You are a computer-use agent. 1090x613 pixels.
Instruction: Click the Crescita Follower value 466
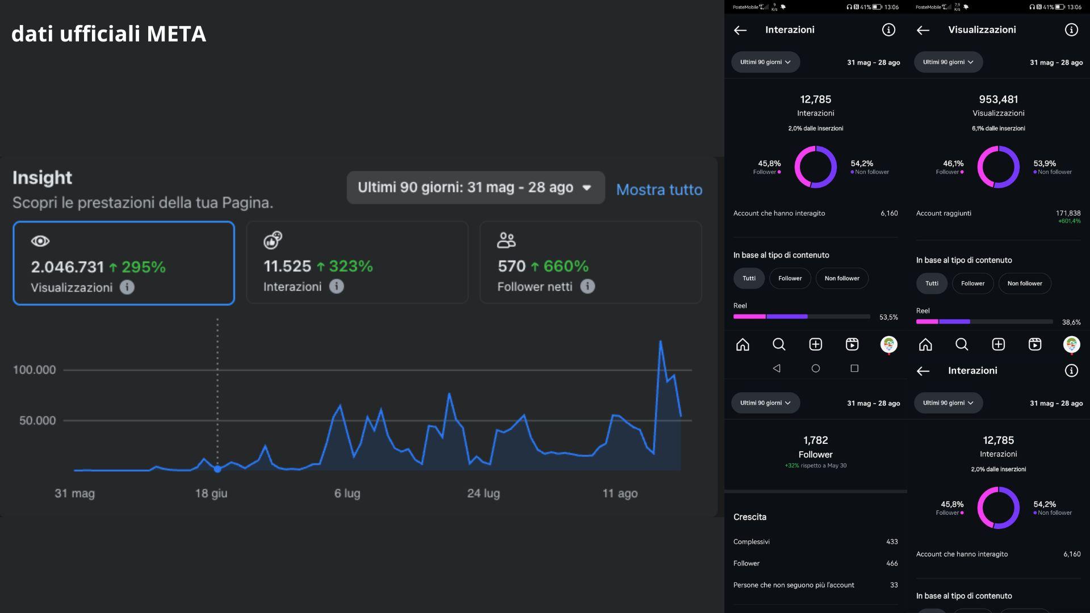click(x=892, y=564)
